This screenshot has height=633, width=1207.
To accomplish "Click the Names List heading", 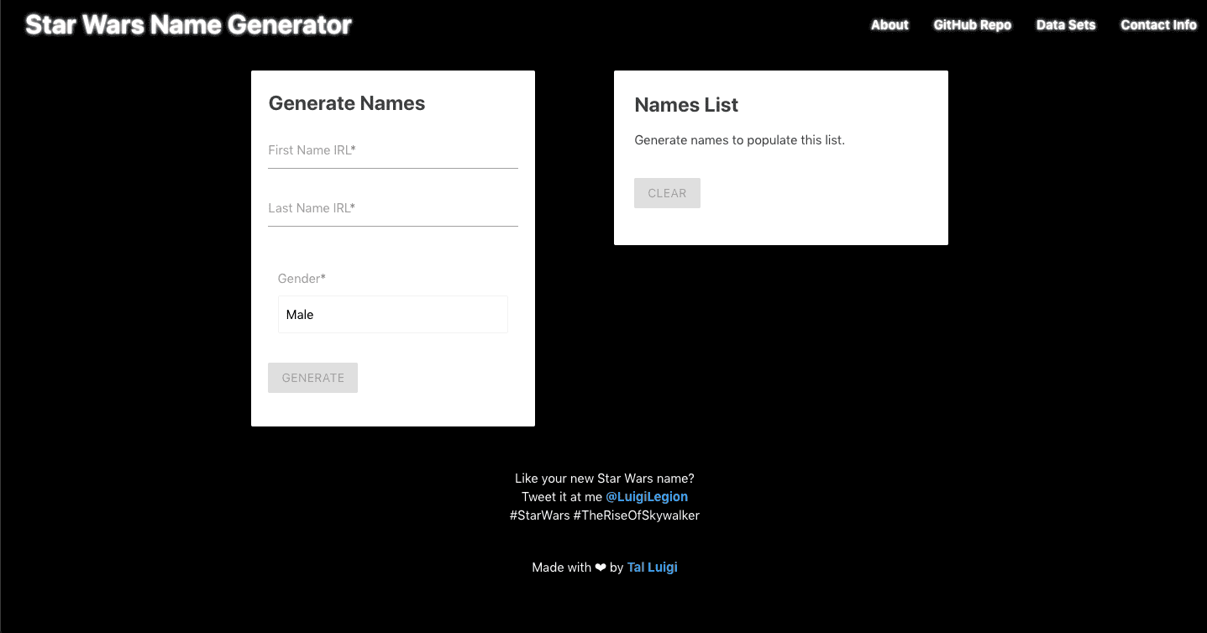I will (x=686, y=105).
